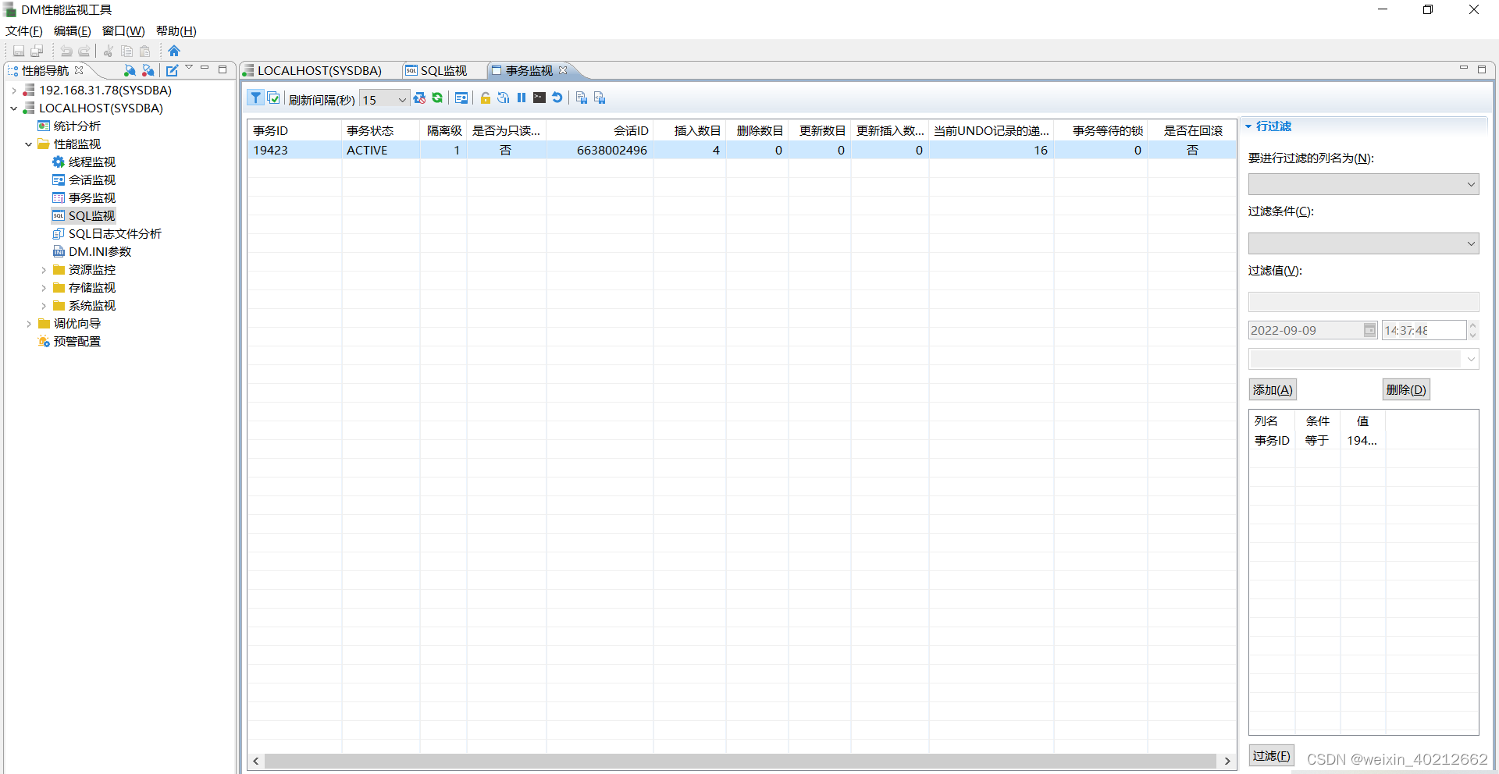Click the time stepper up arrow
Screen dimensions: 1499x774
pyautogui.click(x=1472, y=325)
